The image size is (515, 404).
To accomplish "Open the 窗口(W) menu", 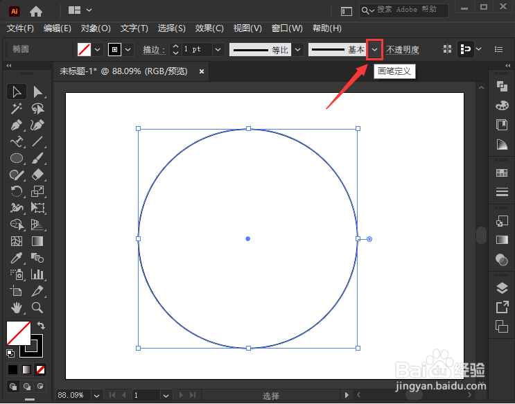I will coord(287,28).
